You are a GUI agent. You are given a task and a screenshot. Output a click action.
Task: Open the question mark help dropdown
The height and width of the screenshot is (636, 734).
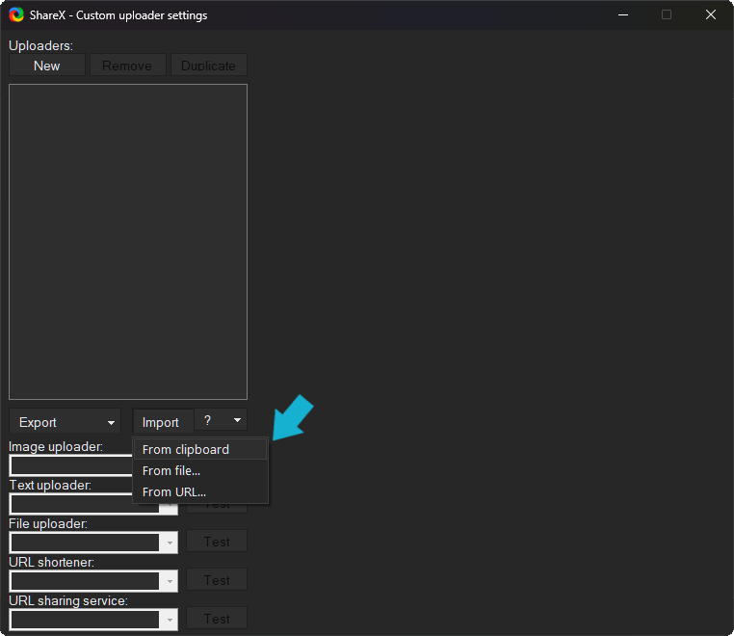(x=221, y=420)
